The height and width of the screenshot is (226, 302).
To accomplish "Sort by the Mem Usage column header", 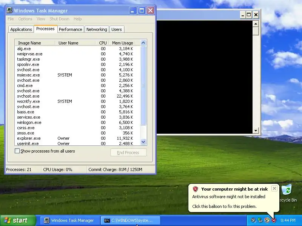I will pos(122,43).
